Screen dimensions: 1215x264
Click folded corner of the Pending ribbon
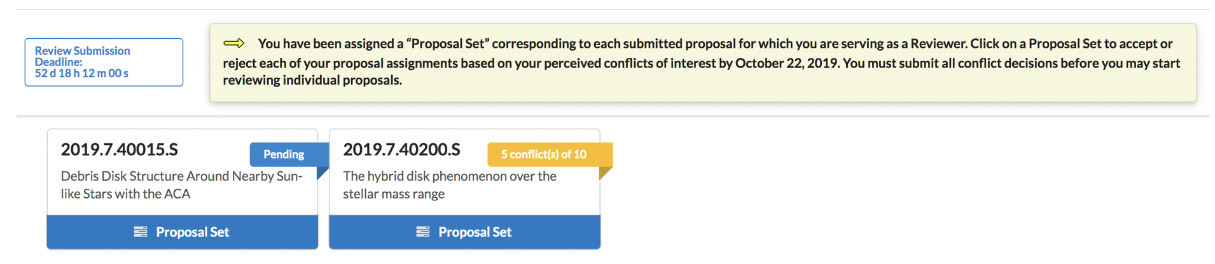[x=322, y=172]
